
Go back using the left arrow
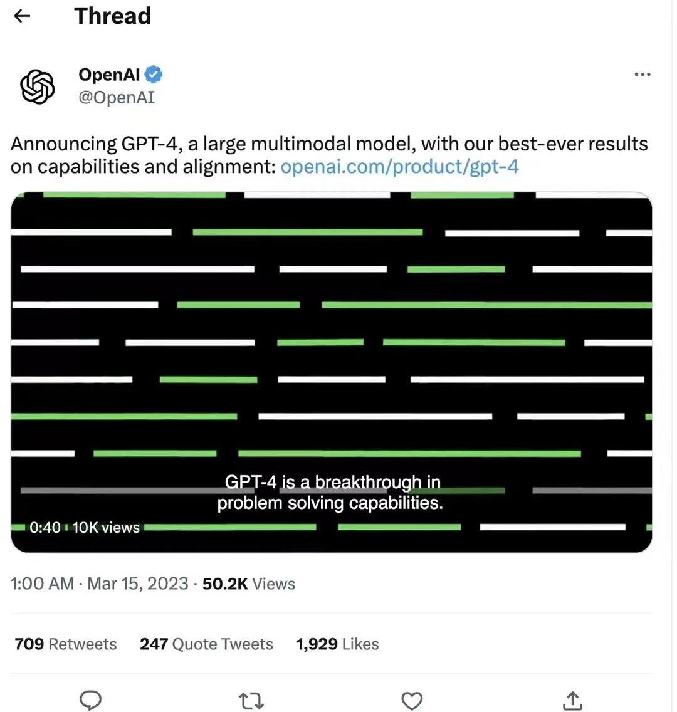22,16
